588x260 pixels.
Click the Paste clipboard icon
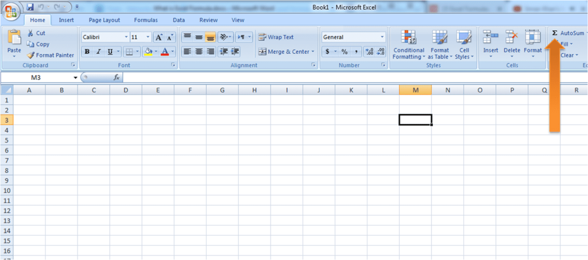14,37
